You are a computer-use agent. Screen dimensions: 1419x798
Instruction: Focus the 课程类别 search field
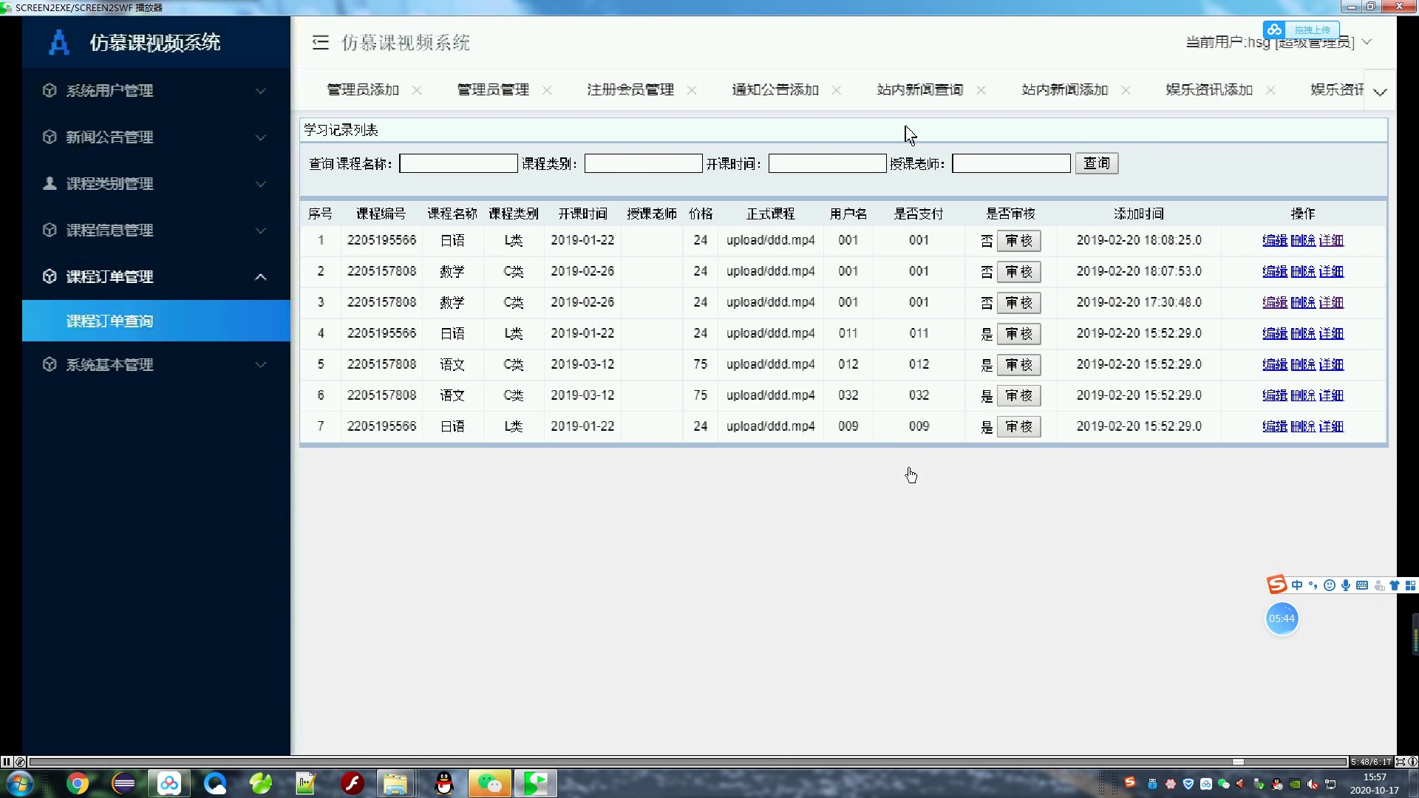pyautogui.click(x=643, y=163)
